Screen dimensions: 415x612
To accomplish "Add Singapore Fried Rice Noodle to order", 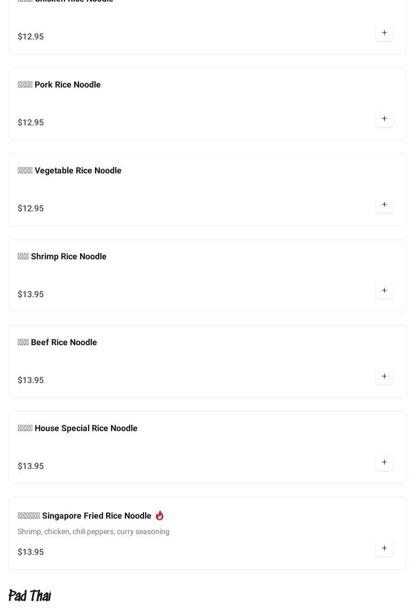I will (384, 549).
